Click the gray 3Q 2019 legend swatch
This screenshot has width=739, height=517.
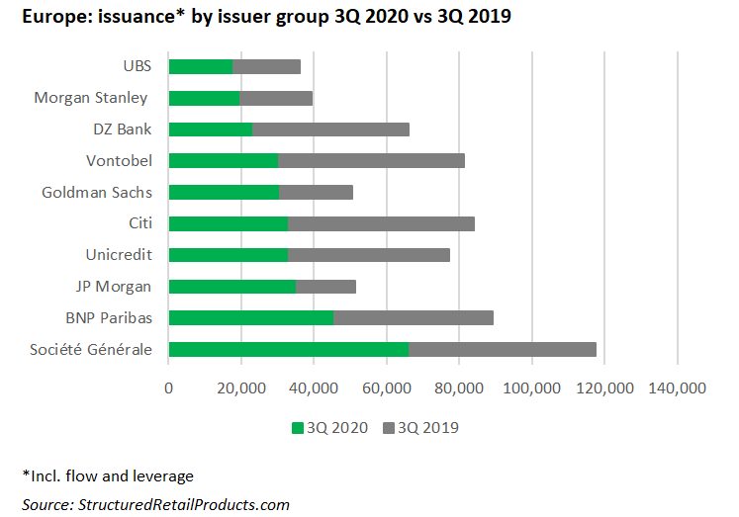(x=389, y=428)
